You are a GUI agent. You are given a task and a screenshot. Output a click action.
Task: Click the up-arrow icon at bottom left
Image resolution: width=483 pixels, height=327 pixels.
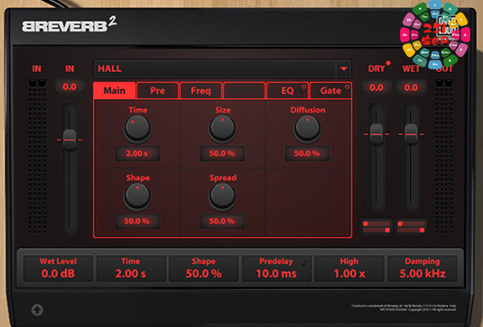click(x=37, y=310)
